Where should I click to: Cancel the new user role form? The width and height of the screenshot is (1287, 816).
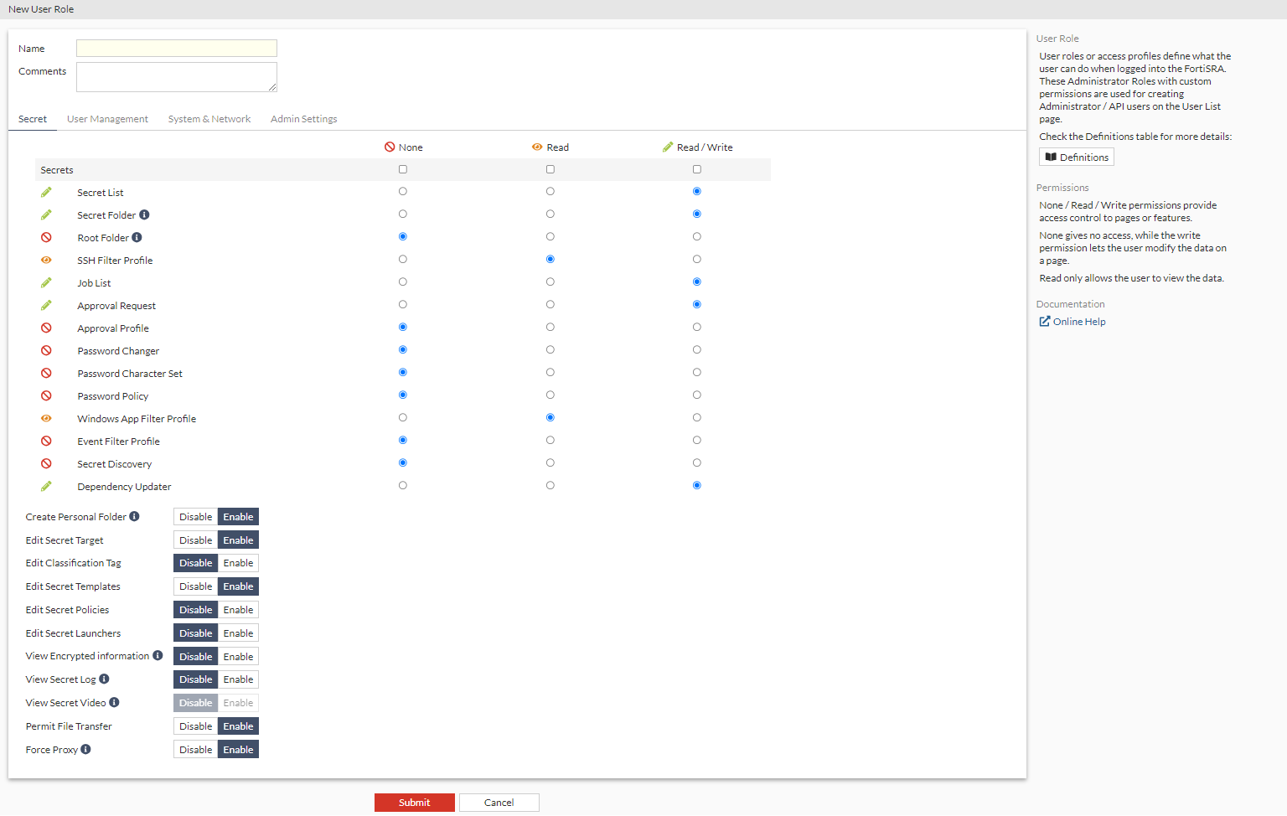[499, 803]
